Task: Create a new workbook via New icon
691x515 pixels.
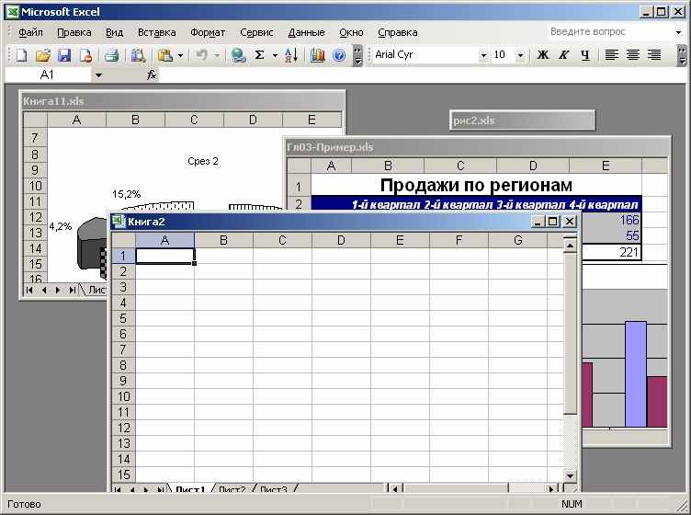Action: click(21, 55)
